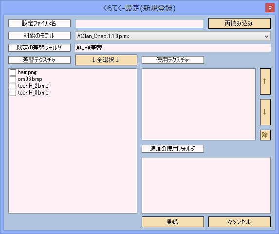Click the 再読み込み reload button
Screen dimensions: 279x234
click(x=240, y=23)
